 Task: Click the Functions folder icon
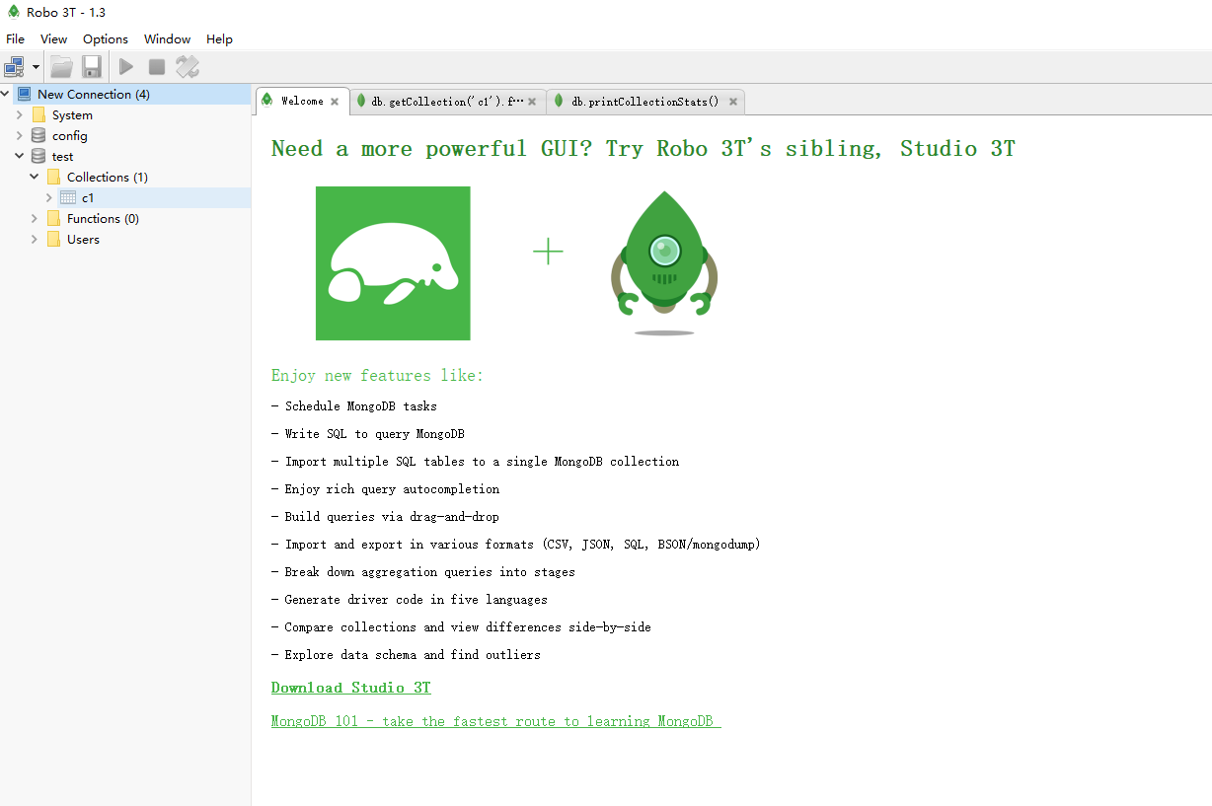(53, 219)
